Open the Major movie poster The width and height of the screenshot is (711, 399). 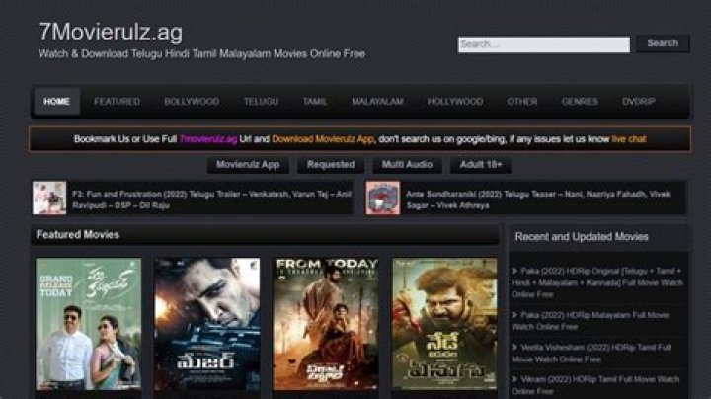(206, 324)
